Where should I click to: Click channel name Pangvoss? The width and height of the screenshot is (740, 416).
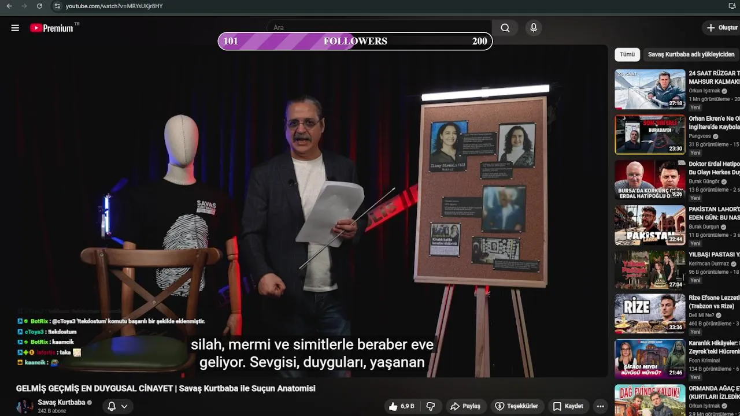click(x=700, y=136)
